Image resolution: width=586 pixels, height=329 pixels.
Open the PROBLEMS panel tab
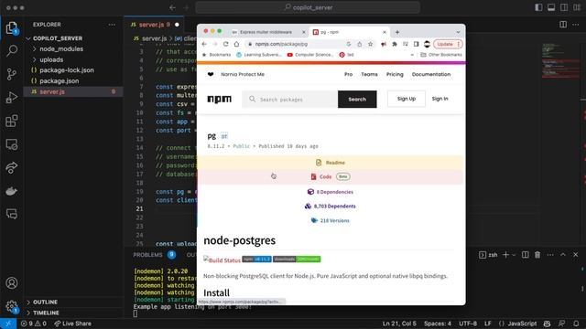(147, 255)
